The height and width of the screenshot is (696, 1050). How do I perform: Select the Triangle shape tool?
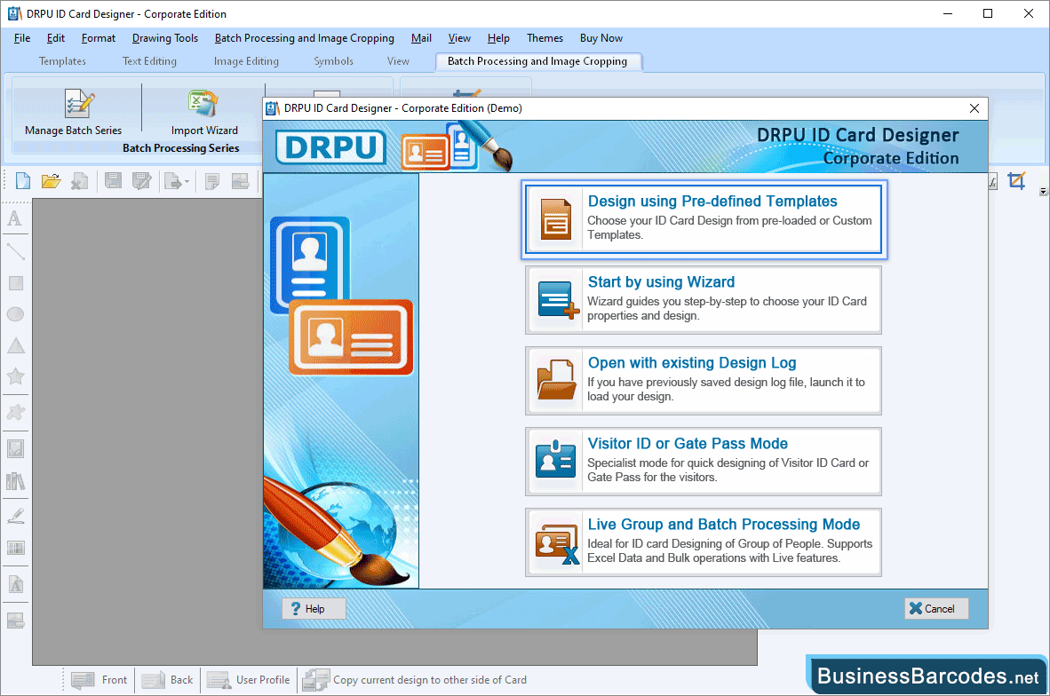coord(15,345)
